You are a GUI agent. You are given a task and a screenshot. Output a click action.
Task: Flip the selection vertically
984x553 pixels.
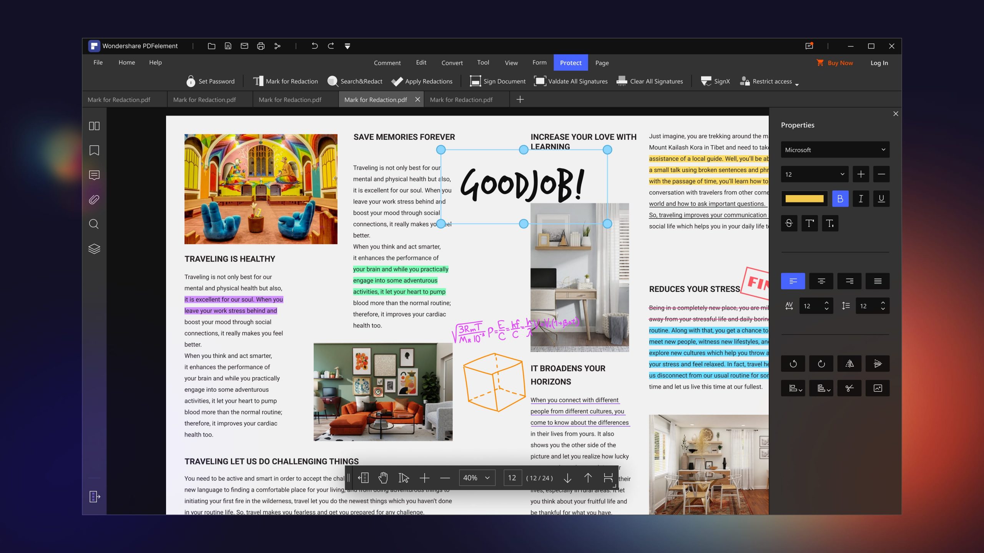[x=878, y=364]
